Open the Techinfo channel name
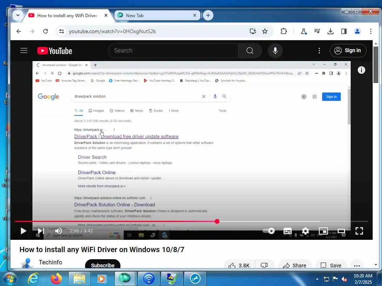The image size is (382, 286). (50, 263)
